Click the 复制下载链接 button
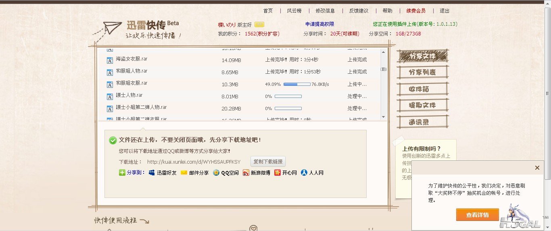551x231 pixels. [268, 162]
